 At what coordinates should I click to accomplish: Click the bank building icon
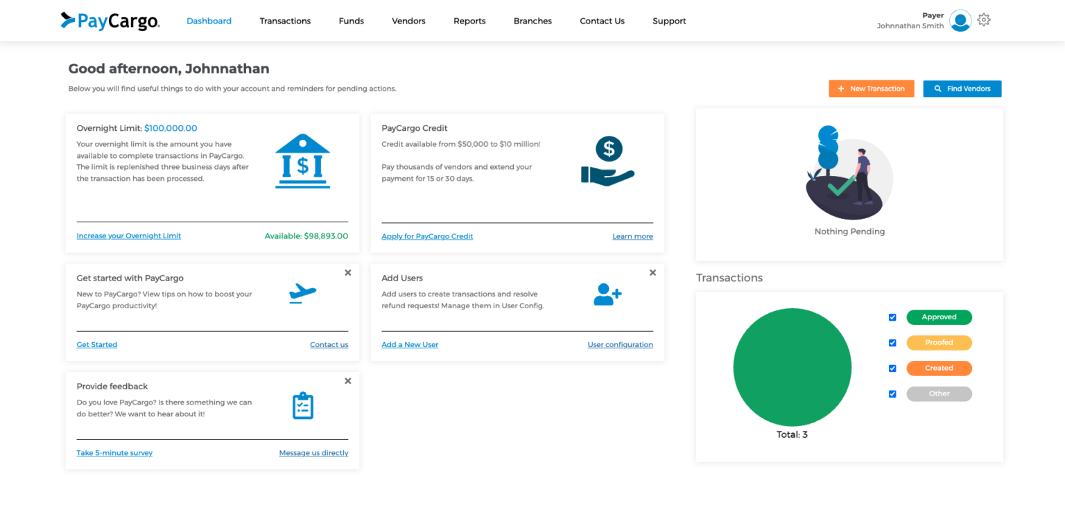click(303, 161)
